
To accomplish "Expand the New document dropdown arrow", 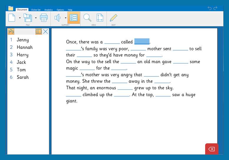I will pos(20,18).
